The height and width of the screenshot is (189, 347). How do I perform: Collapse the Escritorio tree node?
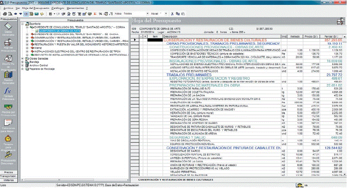[23, 24]
